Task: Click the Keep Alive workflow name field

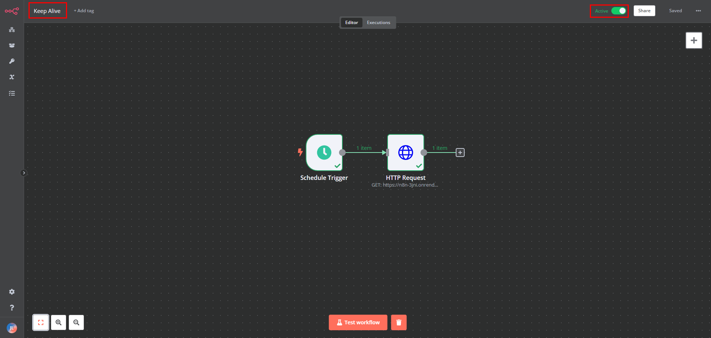Action: [47, 11]
